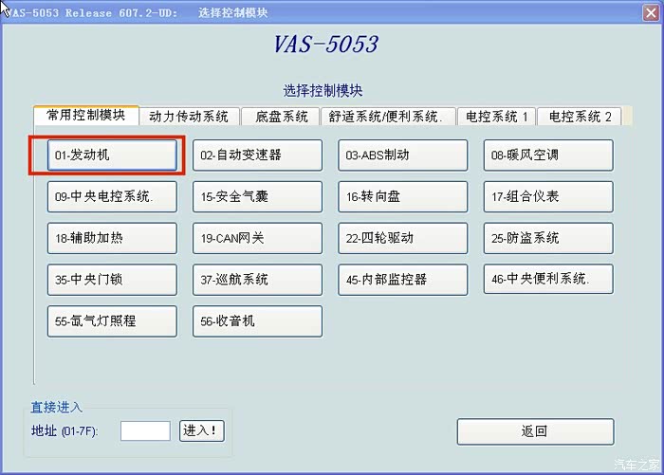664x475 pixels.
Task: Choose 17-组合仪表 instrument cluster
Action: (x=548, y=197)
